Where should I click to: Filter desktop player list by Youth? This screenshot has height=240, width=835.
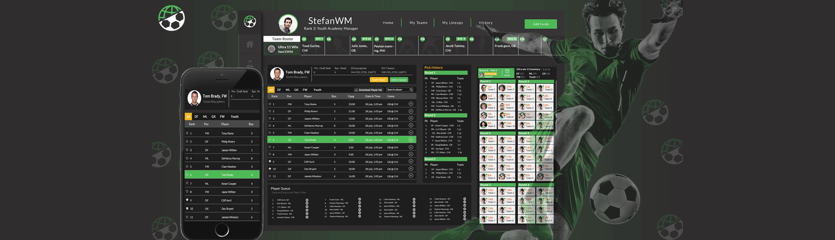pyautogui.click(x=317, y=90)
